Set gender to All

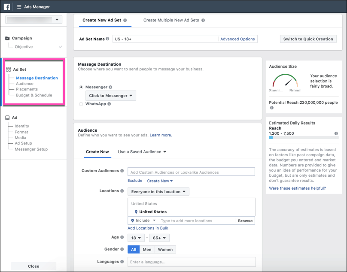coord(134,249)
